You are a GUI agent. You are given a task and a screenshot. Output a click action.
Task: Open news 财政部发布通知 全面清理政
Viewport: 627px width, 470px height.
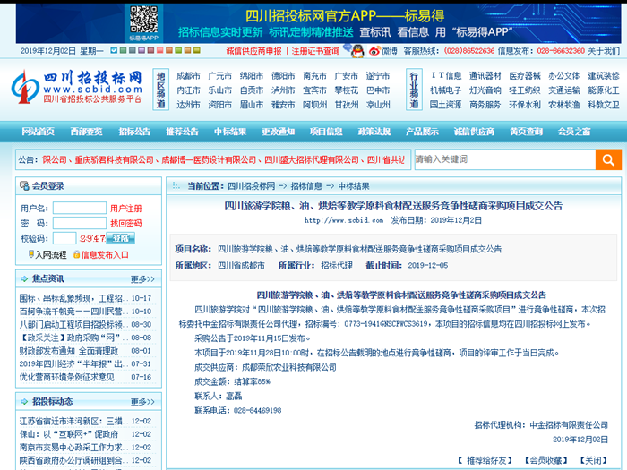pos(69,351)
